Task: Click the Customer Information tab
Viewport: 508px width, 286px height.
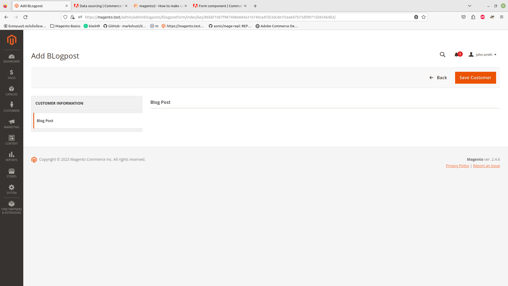Action: point(87,103)
